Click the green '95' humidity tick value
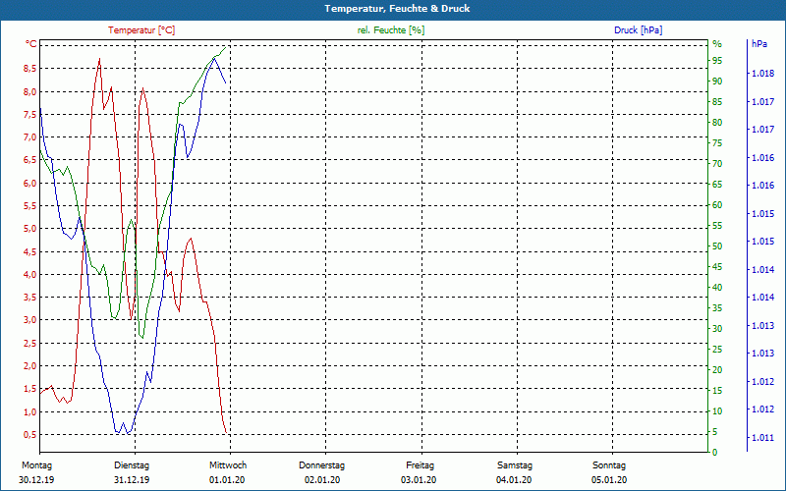 [717, 61]
